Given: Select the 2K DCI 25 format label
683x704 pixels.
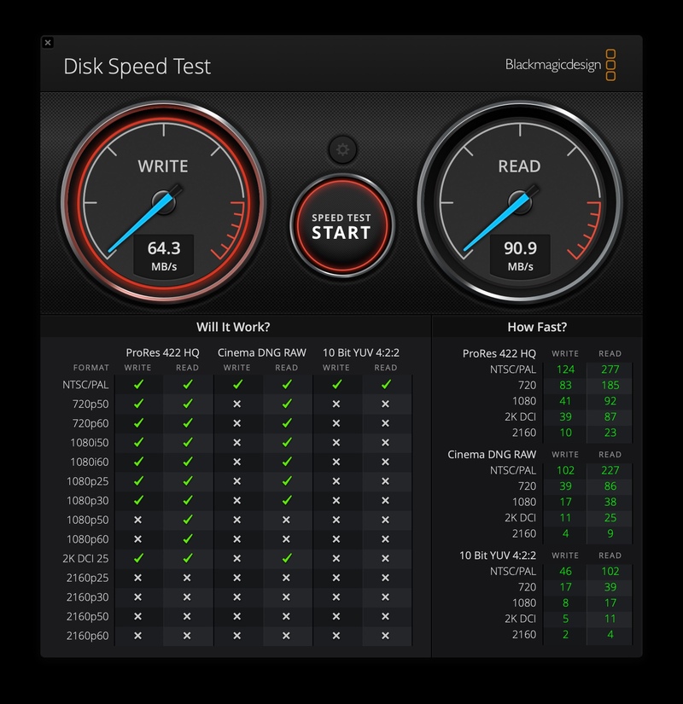Looking at the screenshot, I should (x=85, y=558).
